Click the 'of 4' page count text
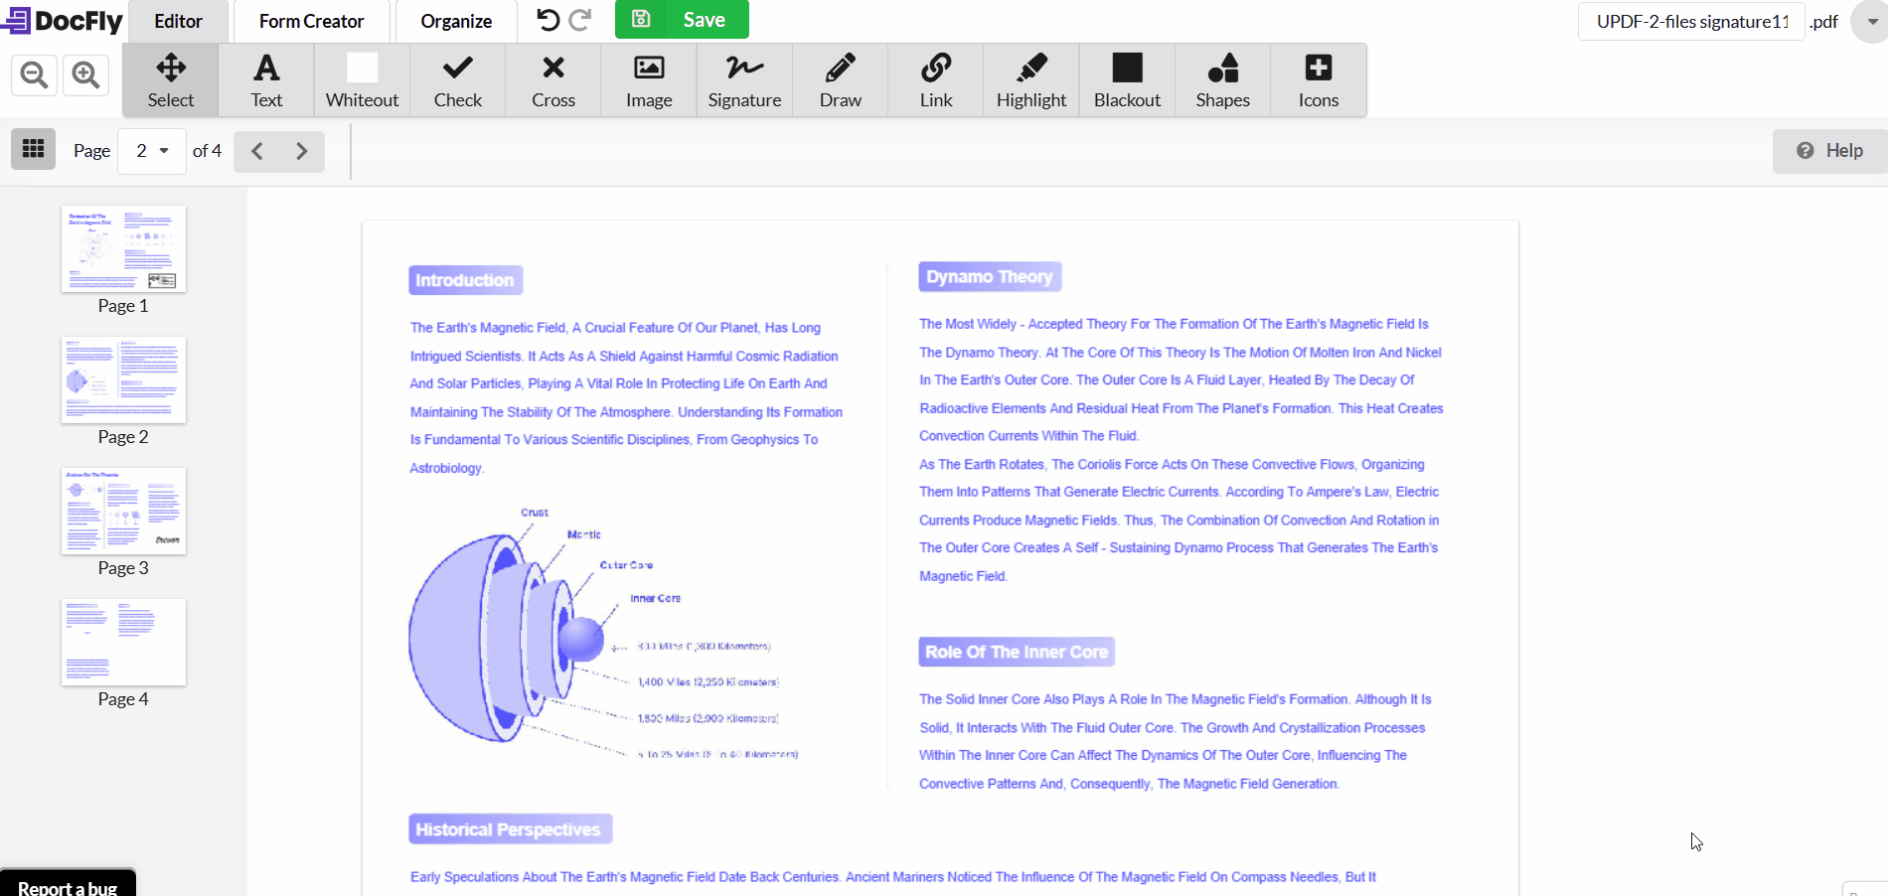 207,151
